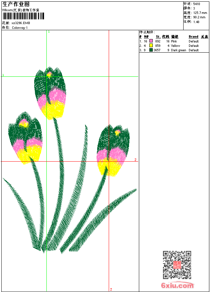Select the stitch count value 5410
The height and width of the screenshot is (292, 210).
pos(196,4)
